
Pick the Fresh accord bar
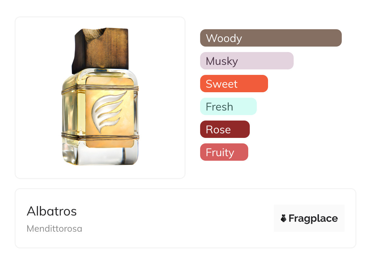(228, 107)
